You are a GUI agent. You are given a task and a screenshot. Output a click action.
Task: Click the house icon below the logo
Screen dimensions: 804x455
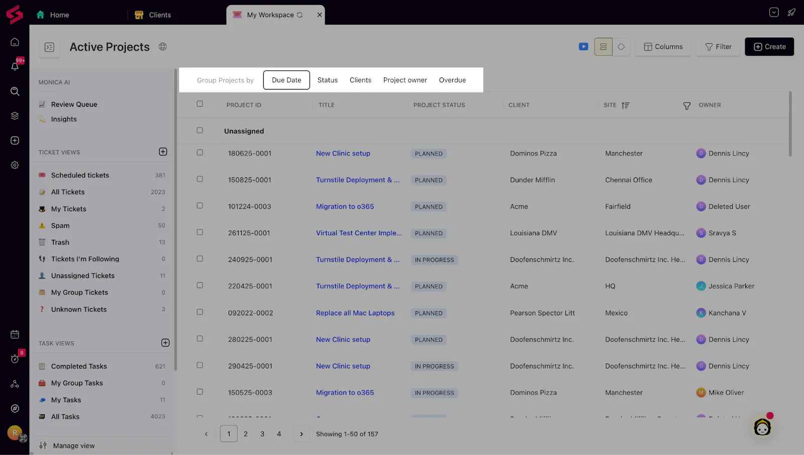15,42
